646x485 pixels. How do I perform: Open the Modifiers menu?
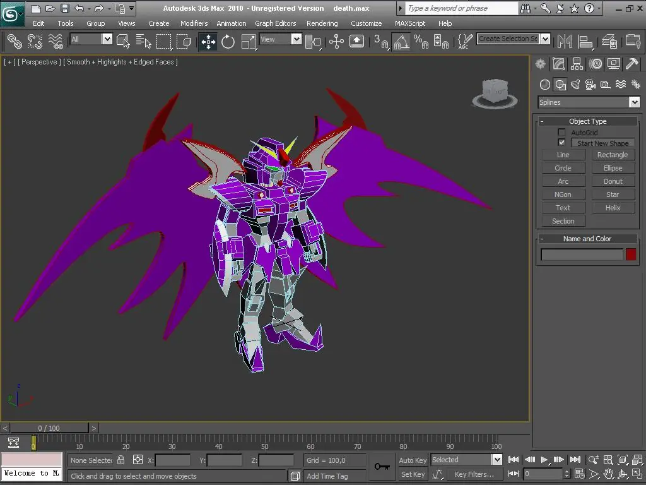pos(194,23)
